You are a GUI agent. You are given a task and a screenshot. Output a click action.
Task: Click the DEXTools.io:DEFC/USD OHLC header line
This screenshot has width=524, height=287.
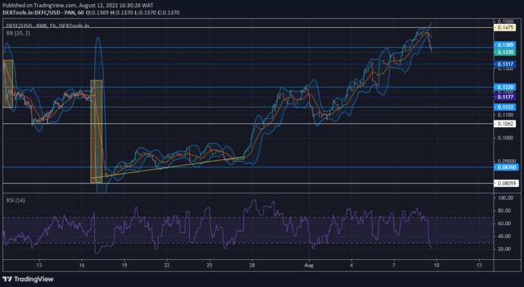91,13
